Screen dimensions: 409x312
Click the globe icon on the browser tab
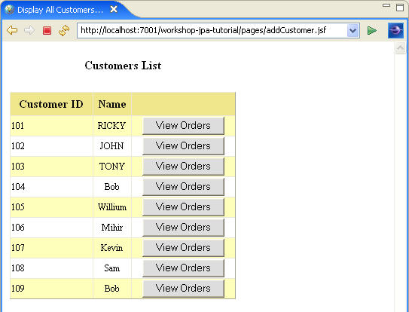pyautogui.click(x=9, y=10)
